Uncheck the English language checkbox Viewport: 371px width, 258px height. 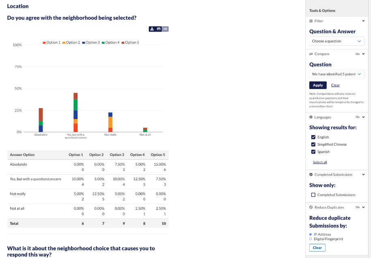click(x=313, y=137)
